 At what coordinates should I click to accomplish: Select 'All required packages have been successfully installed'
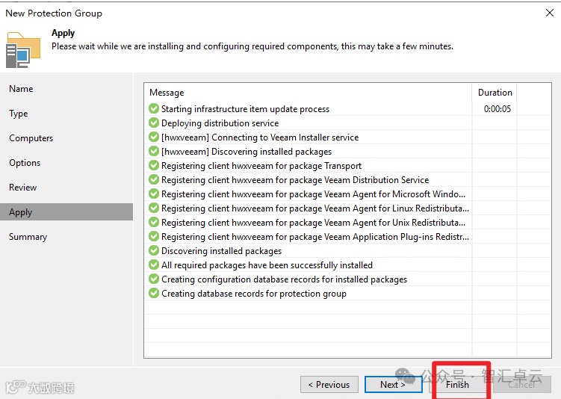pos(267,265)
